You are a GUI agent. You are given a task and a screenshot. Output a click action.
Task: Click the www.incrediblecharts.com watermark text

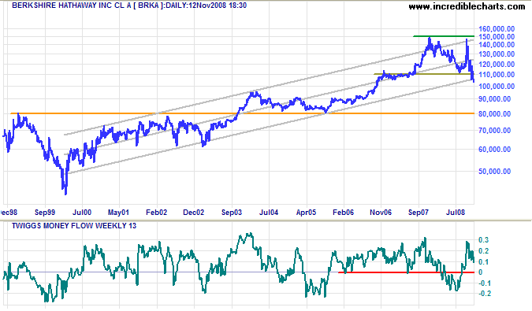(467, 6)
